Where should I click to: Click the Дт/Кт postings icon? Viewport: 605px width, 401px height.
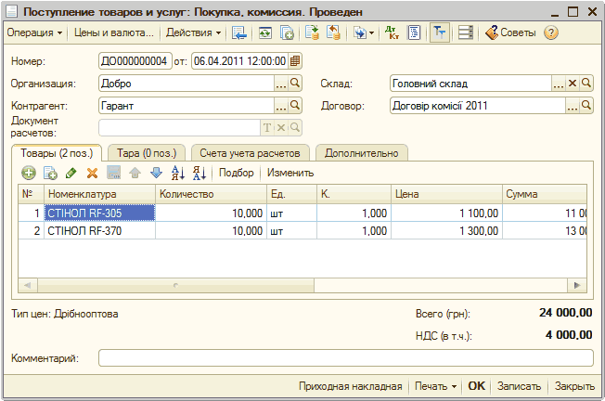(x=391, y=32)
